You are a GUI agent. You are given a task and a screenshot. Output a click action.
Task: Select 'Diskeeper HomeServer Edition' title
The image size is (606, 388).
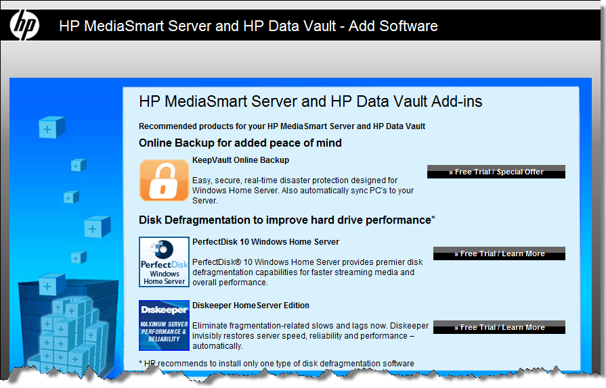point(251,306)
